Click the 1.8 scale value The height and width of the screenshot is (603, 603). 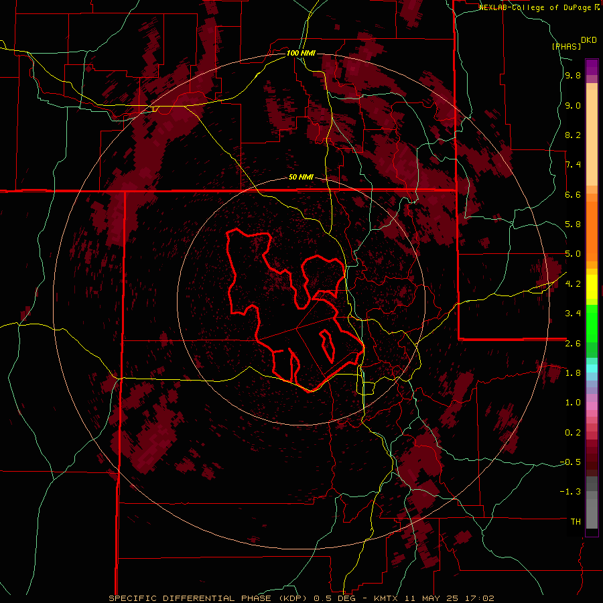[x=573, y=373]
